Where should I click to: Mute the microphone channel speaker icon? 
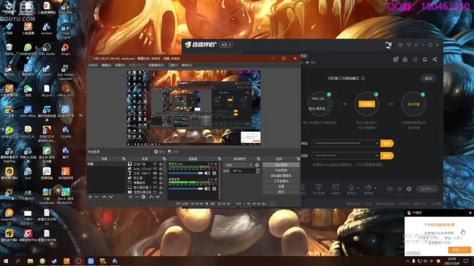click(207, 173)
